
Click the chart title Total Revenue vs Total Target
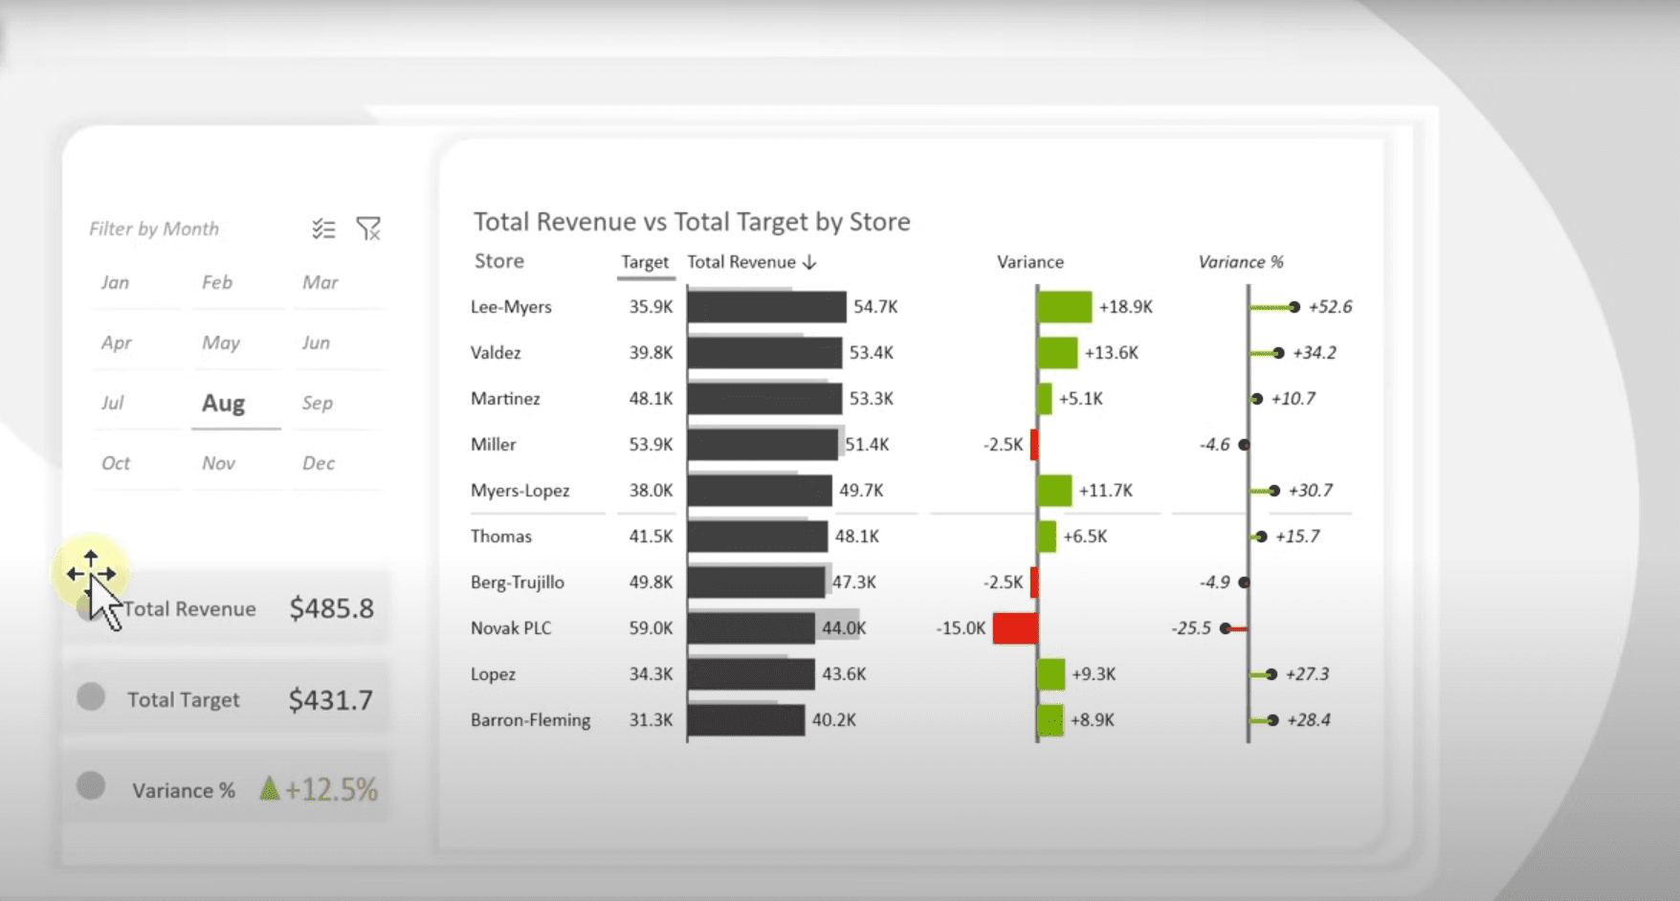(692, 222)
